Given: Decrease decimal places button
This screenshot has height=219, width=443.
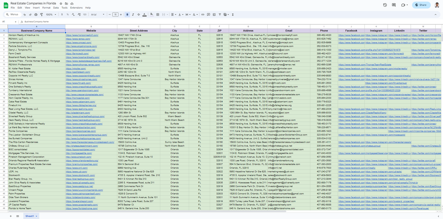Looking at the screenshot, I should point(73,14).
